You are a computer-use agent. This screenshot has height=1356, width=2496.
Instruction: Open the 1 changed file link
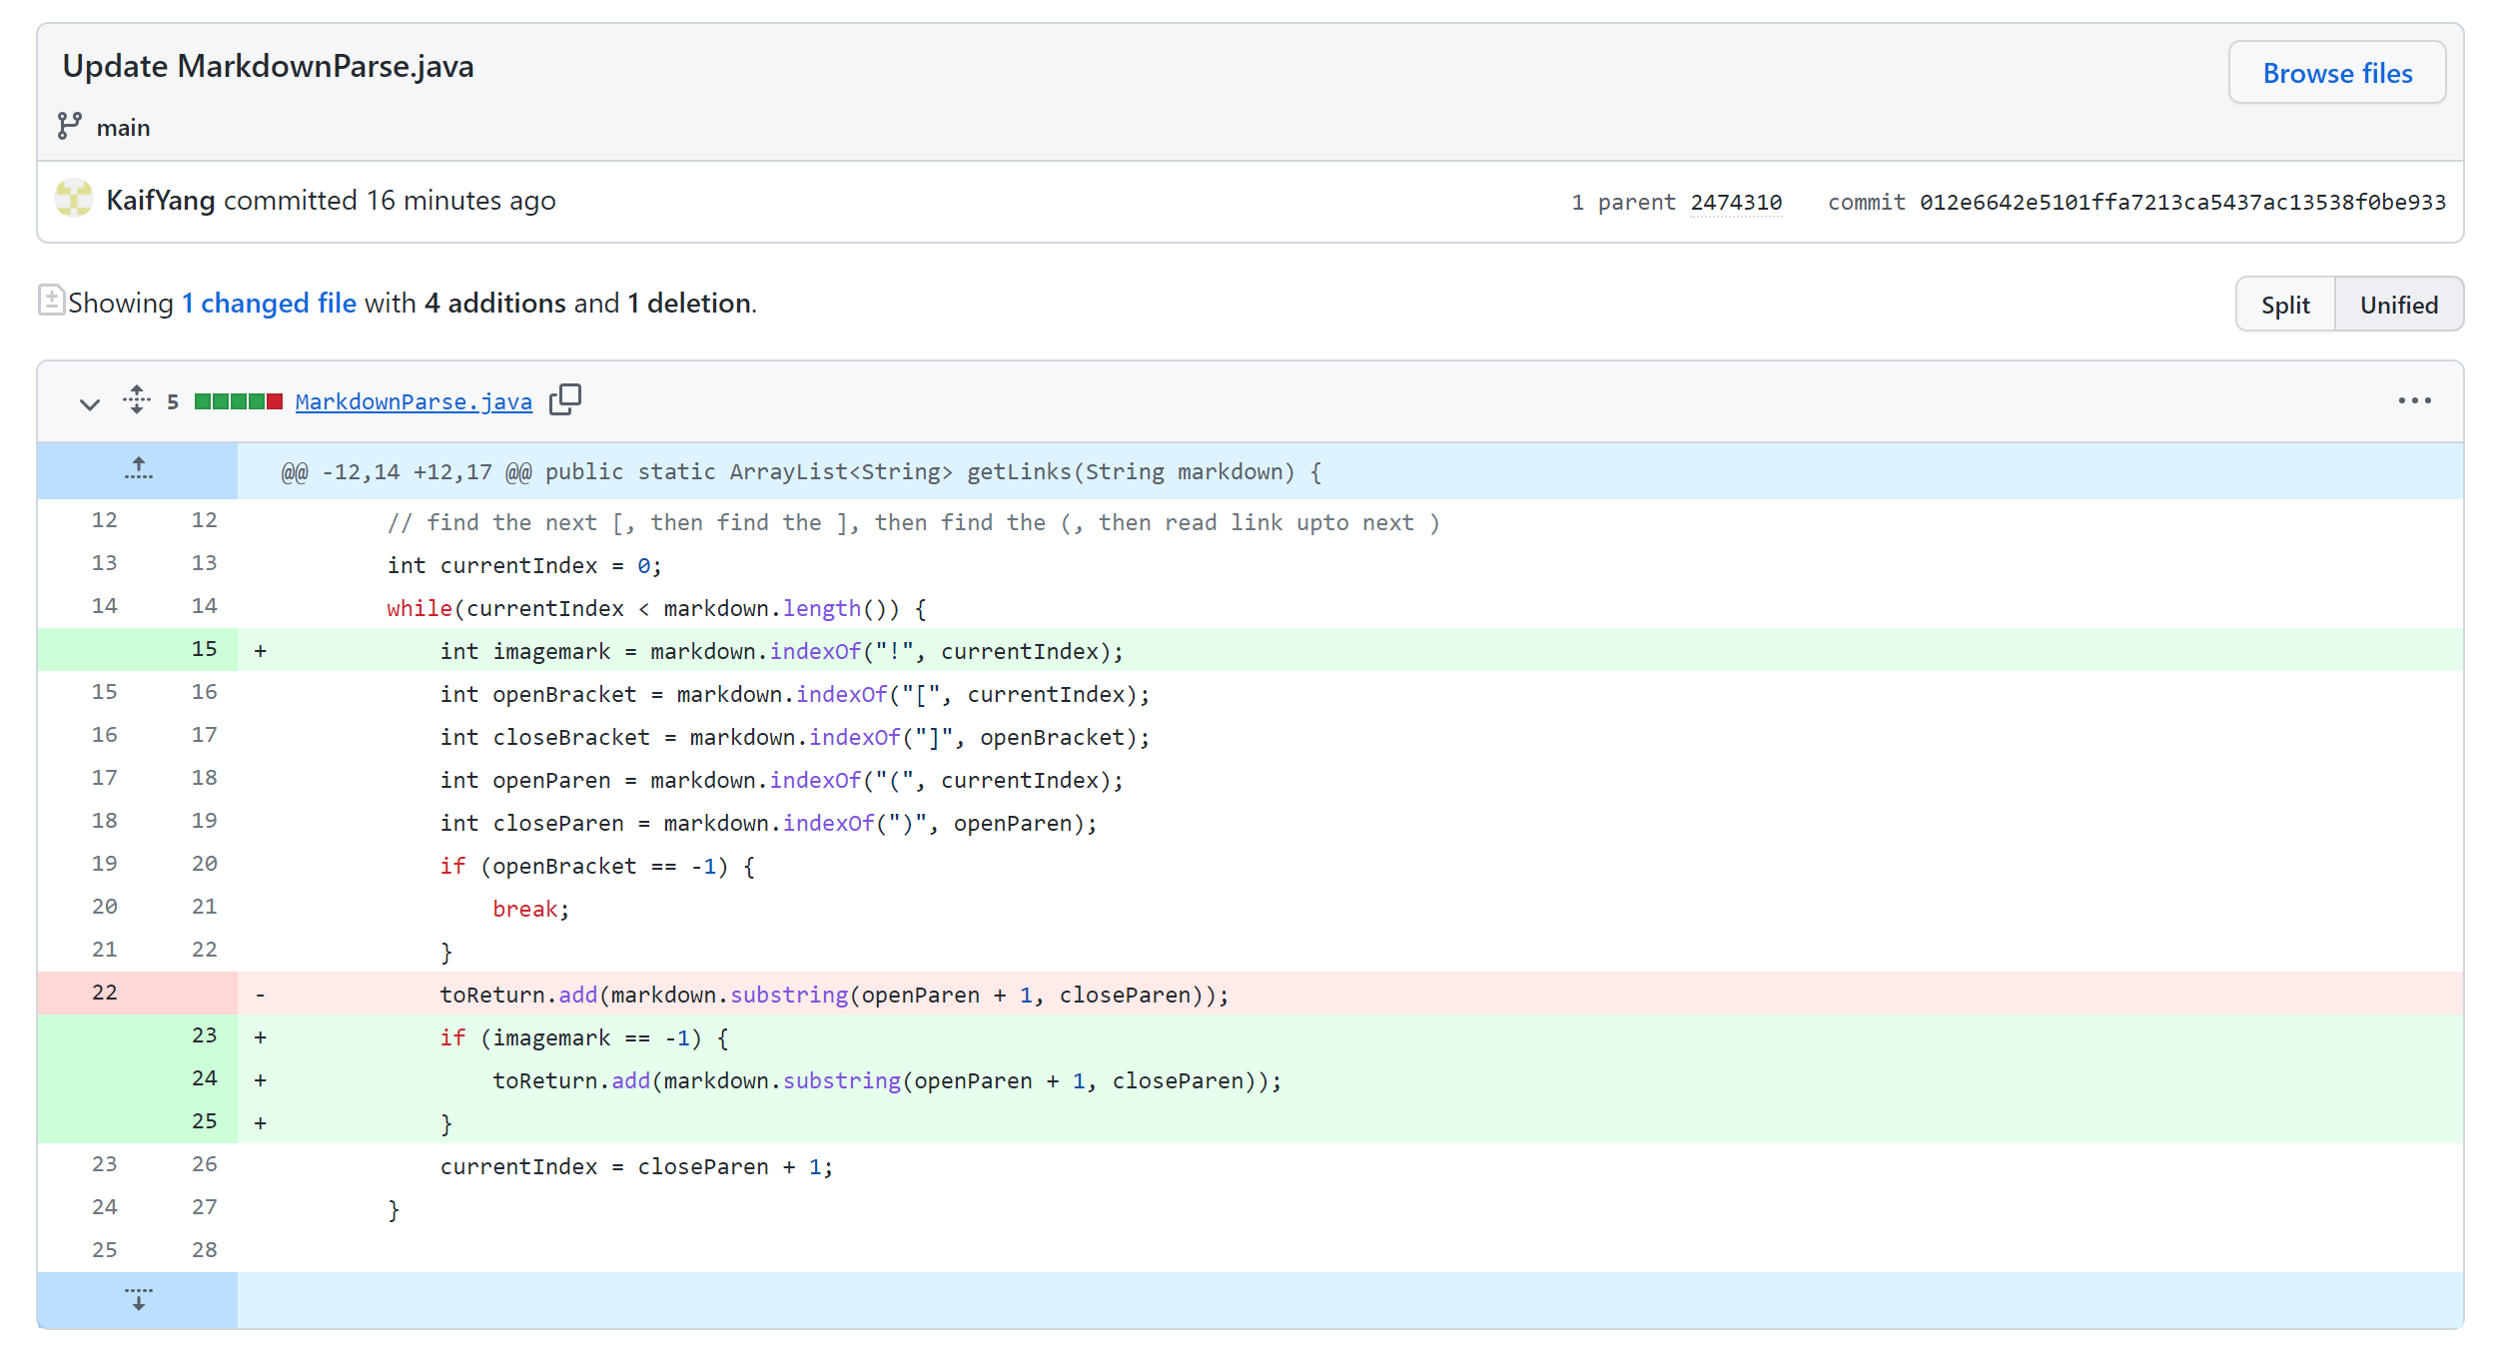pos(269,303)
